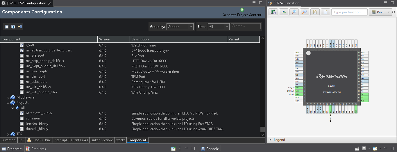Image resolution: width=397 pixels, height=152 pixels.
Task: Click the components search field
Action: click(246, 26)
